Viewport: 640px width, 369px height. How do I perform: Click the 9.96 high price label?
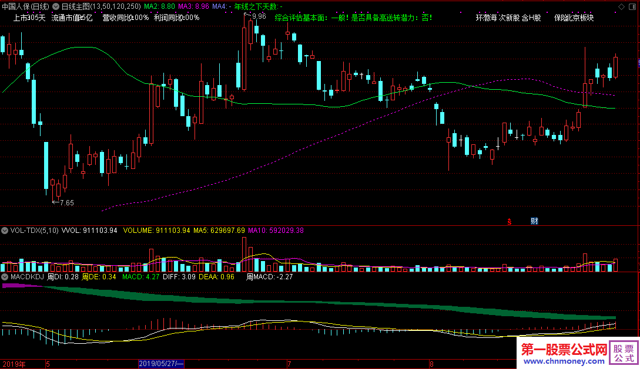pos(259,16)
